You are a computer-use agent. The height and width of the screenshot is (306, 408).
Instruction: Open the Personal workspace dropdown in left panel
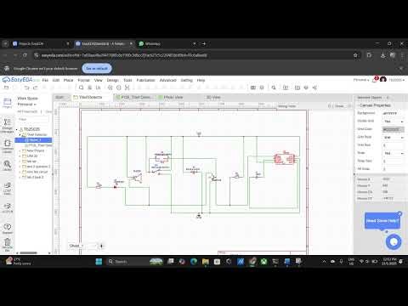(x=27, y=105)
